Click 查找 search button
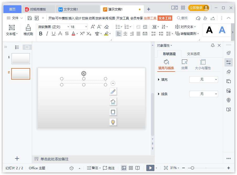Screen dimensions: 237x175 [x=182, y=18]
